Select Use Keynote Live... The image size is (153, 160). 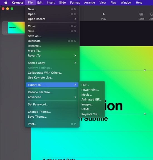[x=52, y=78]
